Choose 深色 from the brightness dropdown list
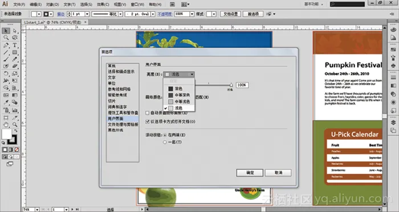The width and height of the screenshot is (399, 212). (179, 89)
